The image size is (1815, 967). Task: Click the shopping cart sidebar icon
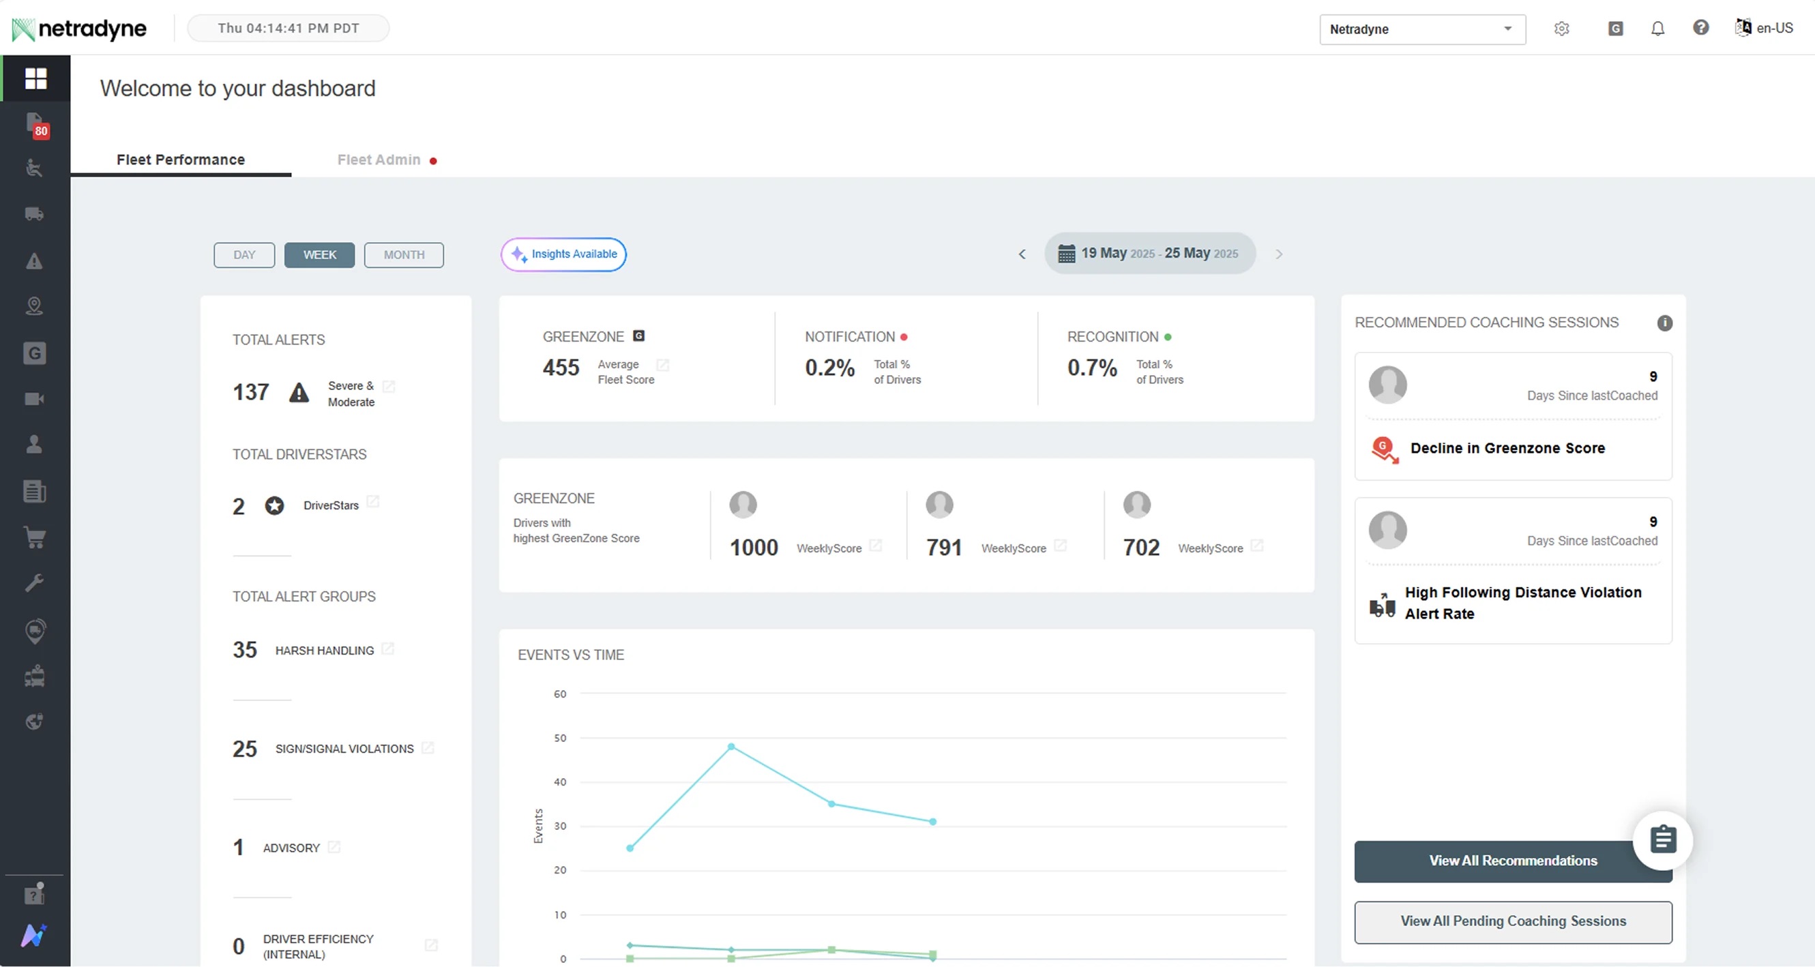tap(35, 537)
